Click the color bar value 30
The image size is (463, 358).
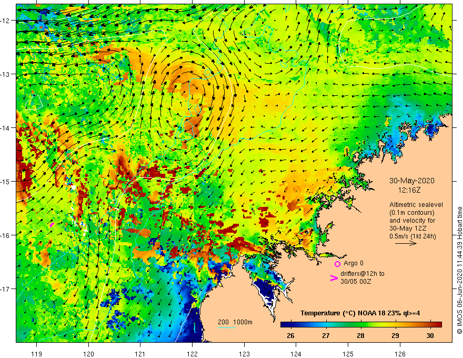[430, 335]
